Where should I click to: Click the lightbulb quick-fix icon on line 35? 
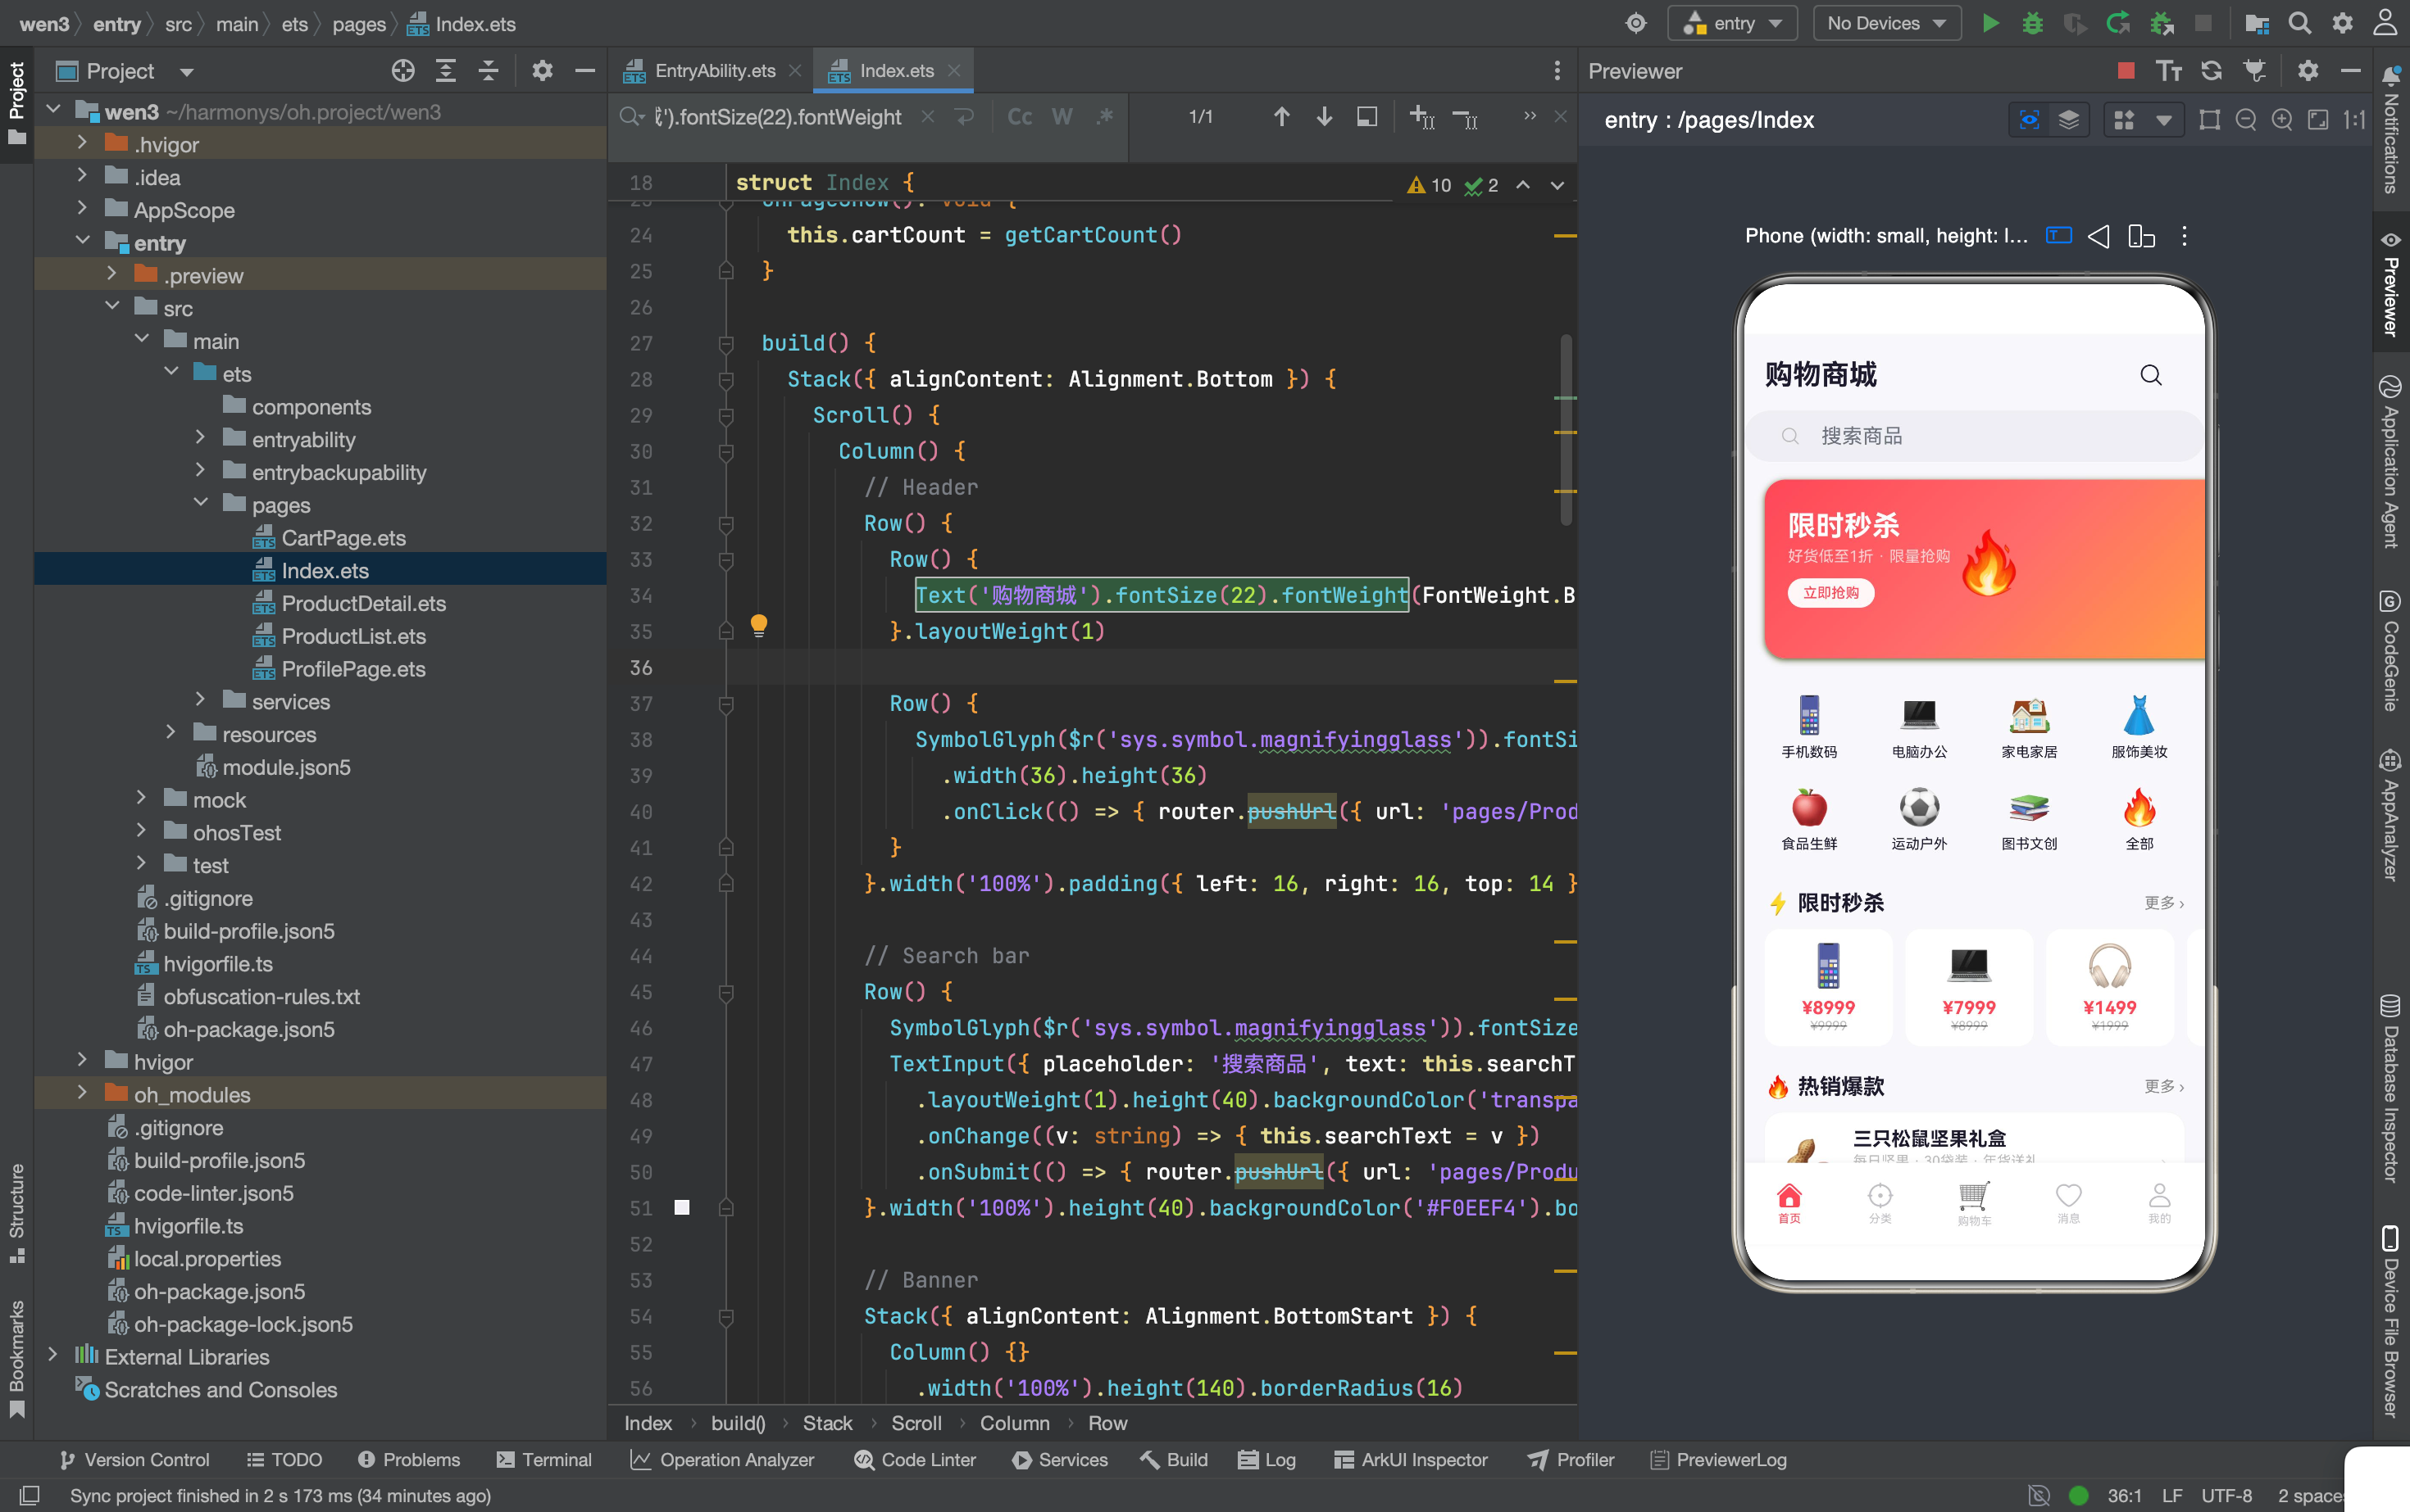[x=758, y=626]
